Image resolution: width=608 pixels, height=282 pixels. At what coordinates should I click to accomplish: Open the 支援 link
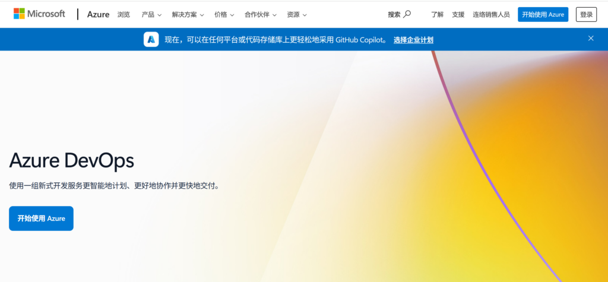pos(458,15)
